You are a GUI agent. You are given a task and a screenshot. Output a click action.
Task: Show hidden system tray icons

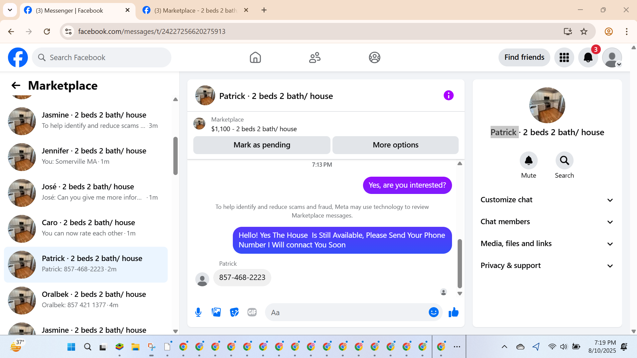point(504,347)
